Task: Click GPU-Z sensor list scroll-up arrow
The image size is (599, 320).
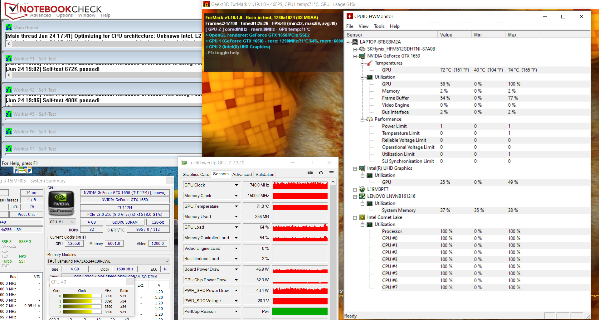Action: click(333, 182)
